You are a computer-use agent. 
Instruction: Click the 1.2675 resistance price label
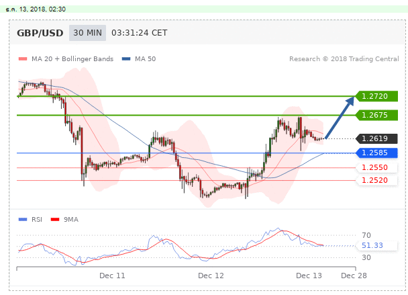[376, 115]
